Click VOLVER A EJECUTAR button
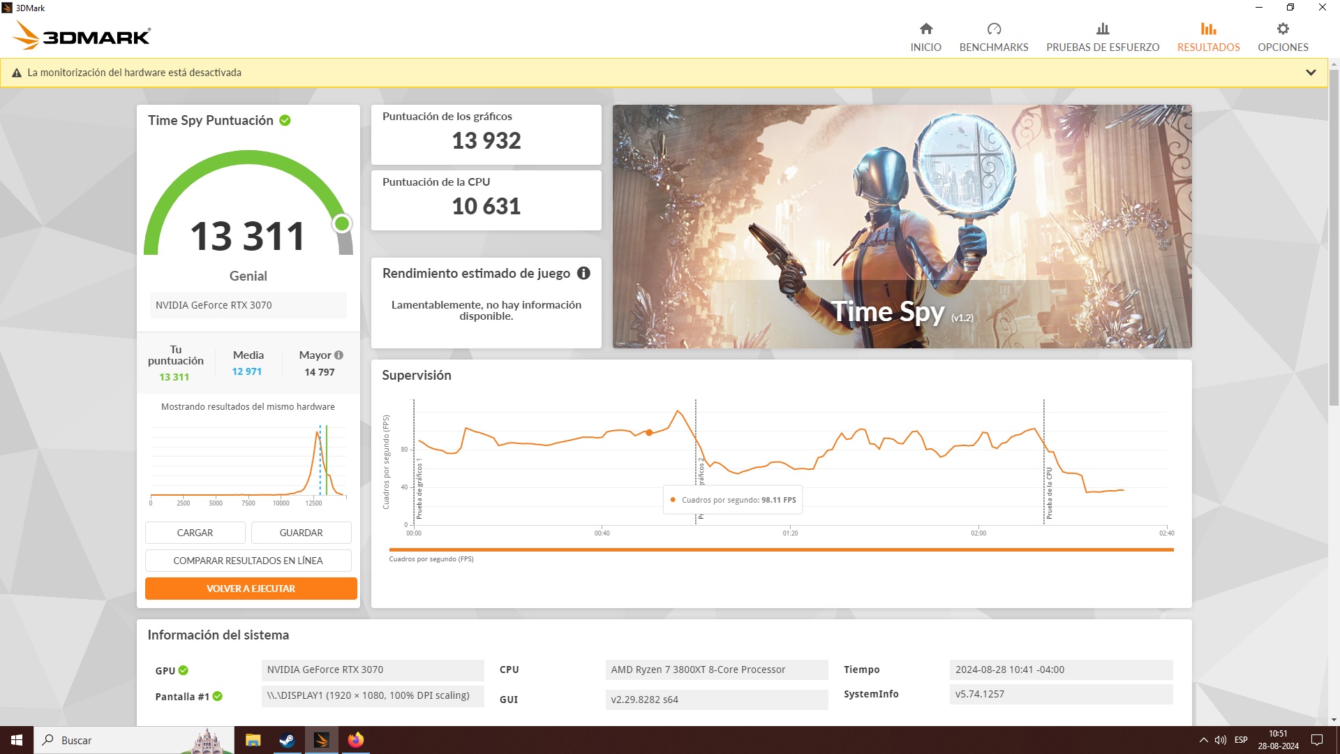The image size is (1340, 754). pos(251,589)
